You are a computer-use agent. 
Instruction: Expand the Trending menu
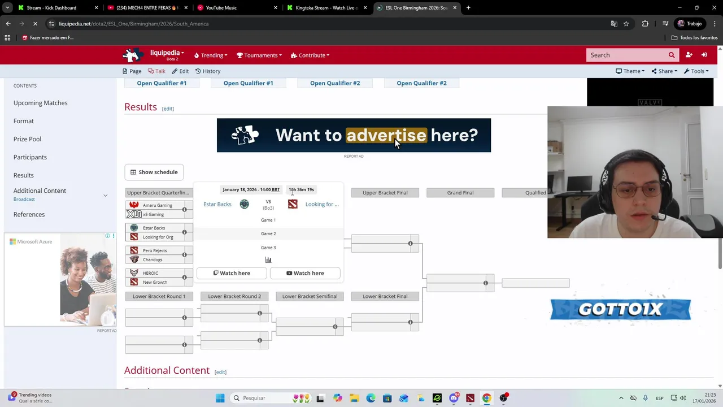(x=211, y=55)
